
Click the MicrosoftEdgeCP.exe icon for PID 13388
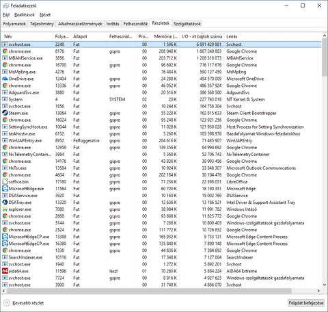5,237
